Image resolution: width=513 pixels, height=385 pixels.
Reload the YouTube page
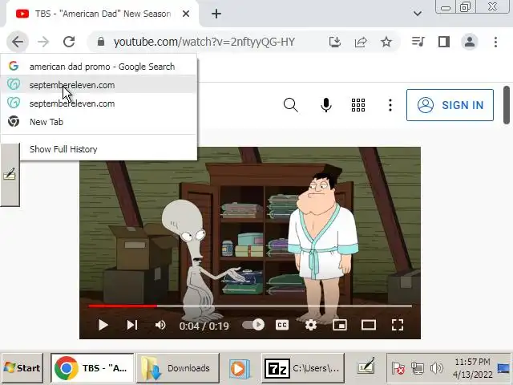click(x=69, y=42)
